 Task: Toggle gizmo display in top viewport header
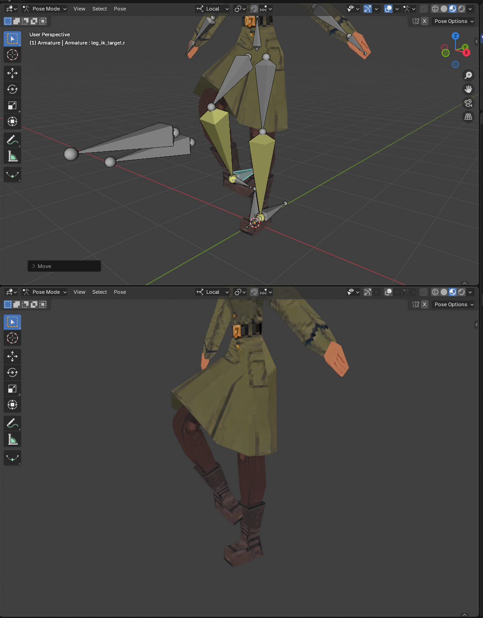[368, 9]
